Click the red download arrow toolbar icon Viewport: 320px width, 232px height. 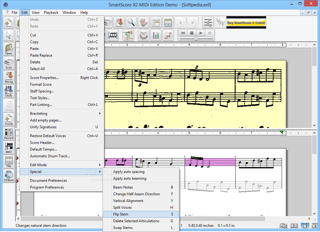(119, 22)
